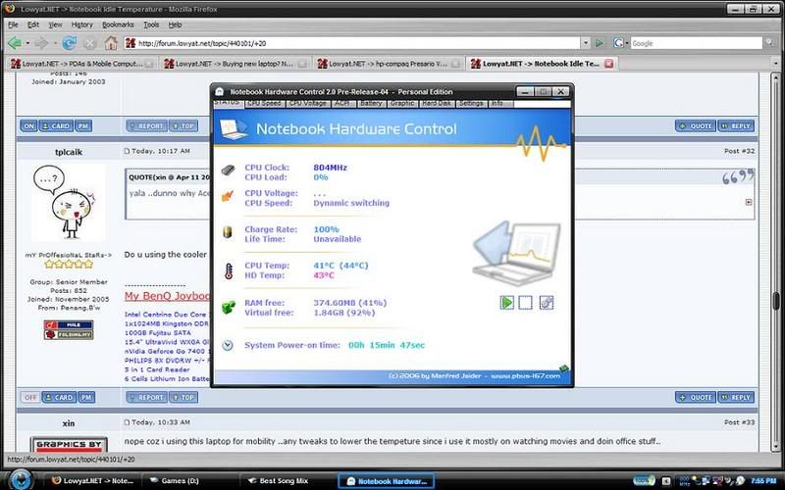
Task: Open the Bookmarks menu in Firefox
Action: point(117,23)
